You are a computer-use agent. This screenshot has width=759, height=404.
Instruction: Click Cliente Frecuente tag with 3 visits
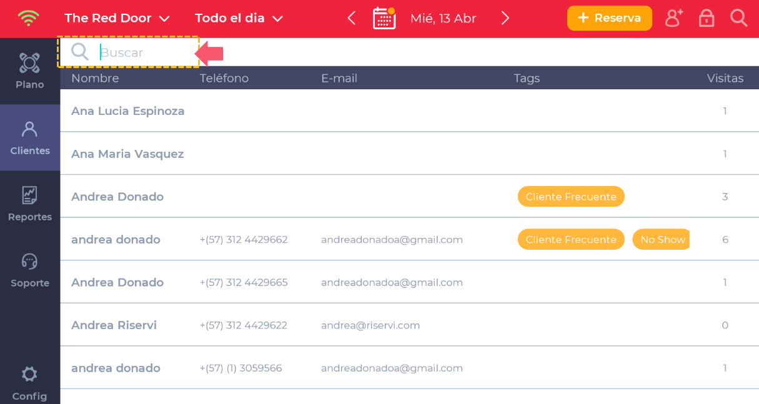[x=571, y=197]
